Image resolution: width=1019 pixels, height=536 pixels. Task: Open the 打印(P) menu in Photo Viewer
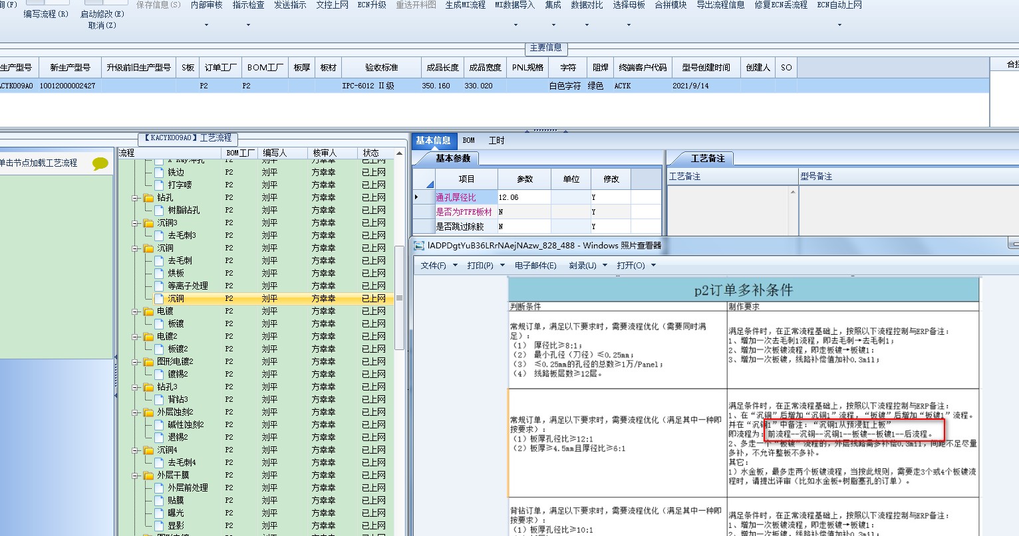tap(486, 266)
